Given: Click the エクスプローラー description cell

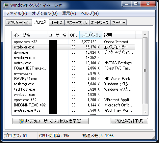Looking at the screenshot, I should coord(116,47).
